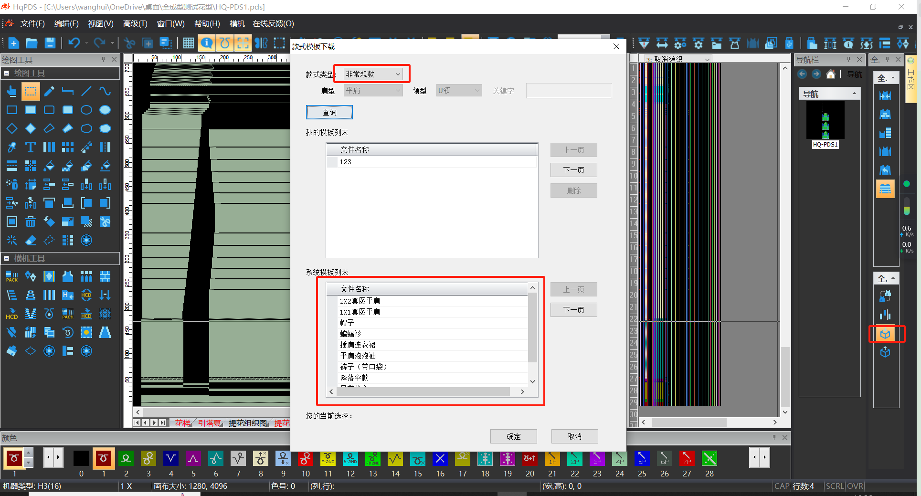
Task: Undo the last action
Action: (74, 43)
